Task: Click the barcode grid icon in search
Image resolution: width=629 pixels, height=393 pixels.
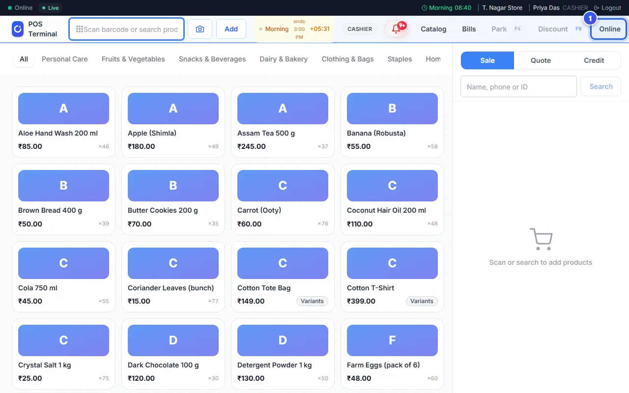Action: [79, 29]
